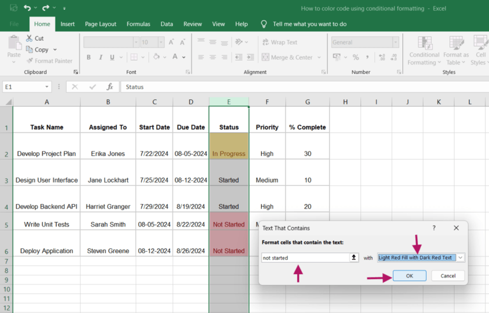Image resolution: width=489 pixels, height=313 pixels.
Task: Click the 'not started' text input field
Action: pos(304,258)
